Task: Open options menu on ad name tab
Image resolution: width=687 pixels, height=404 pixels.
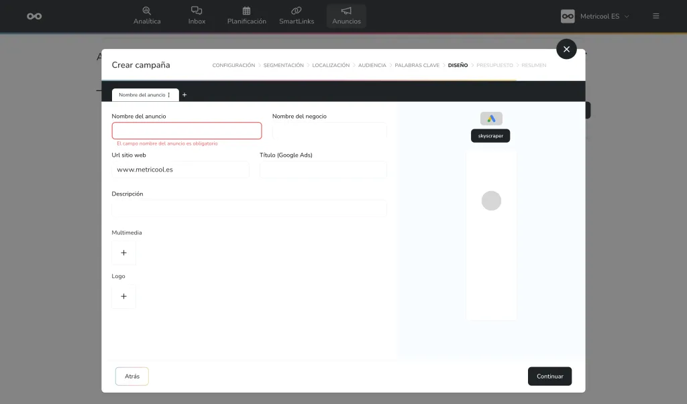Action: [169, 95]
